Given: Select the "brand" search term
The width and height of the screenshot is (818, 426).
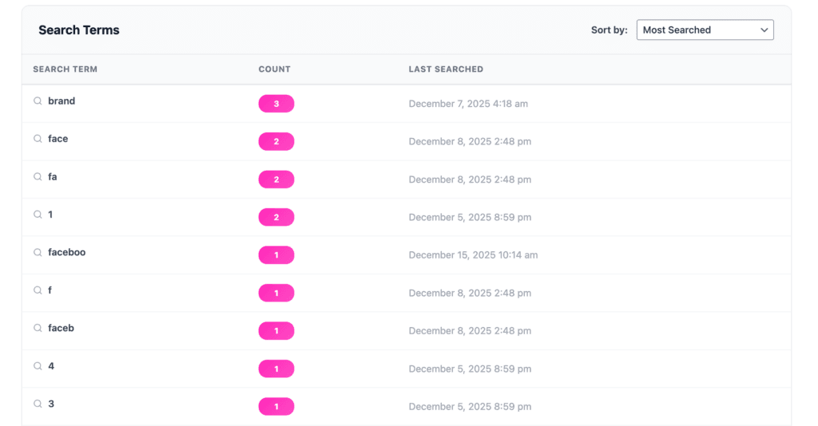Looking at the screenshot, I should coord(62,101).
